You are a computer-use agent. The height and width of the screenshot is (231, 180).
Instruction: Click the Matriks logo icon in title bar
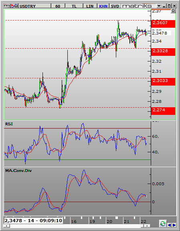click(7, 6)
